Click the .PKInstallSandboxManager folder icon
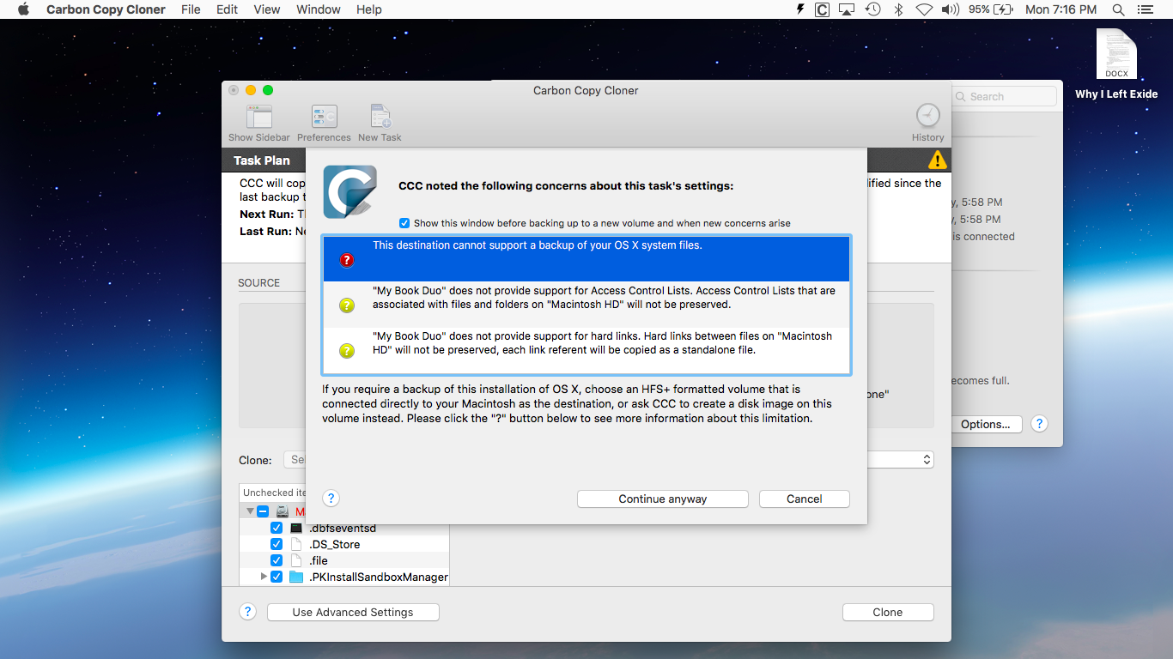Image resolution: width=1173 pixels, height=659 pixels. click(296, 577)
